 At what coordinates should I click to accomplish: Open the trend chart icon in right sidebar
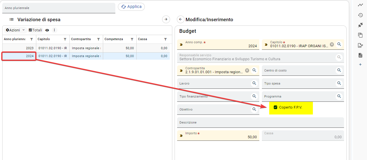(x=360, y=5)
